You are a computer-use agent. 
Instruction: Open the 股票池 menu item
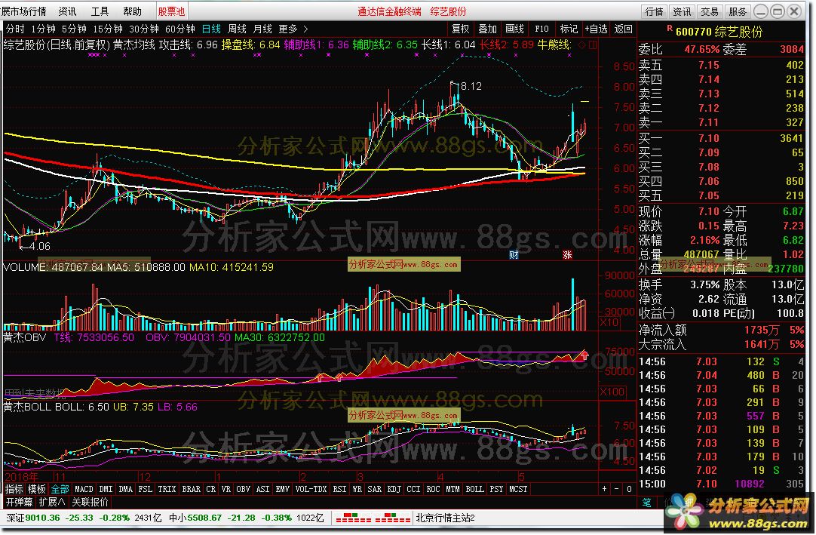pyautogui.click(x=172, y=11)
